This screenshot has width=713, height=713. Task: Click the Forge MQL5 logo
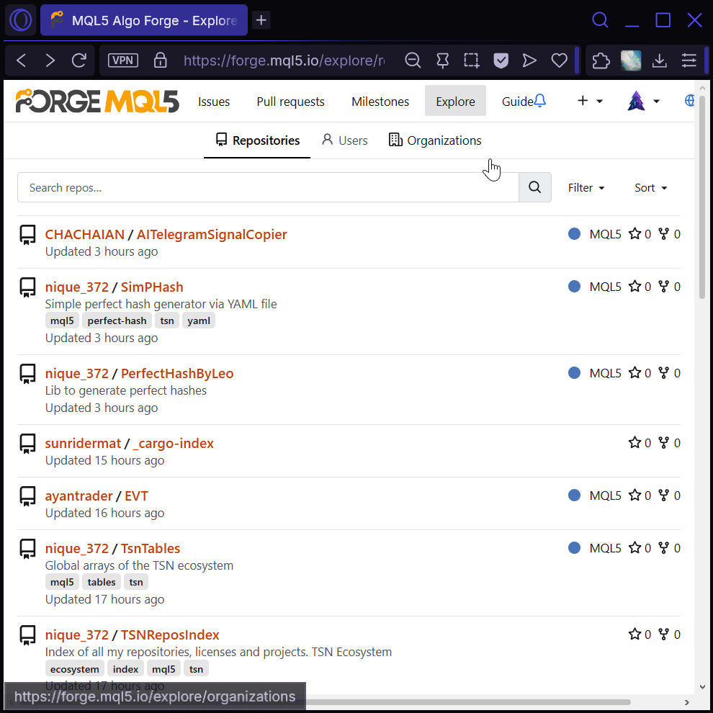click(97, 101)
